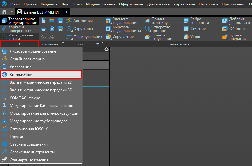Open the Управление menu in menu bar
Viewport: 252px width, 166px height.
pyautogui.click(x=184, y=4)
